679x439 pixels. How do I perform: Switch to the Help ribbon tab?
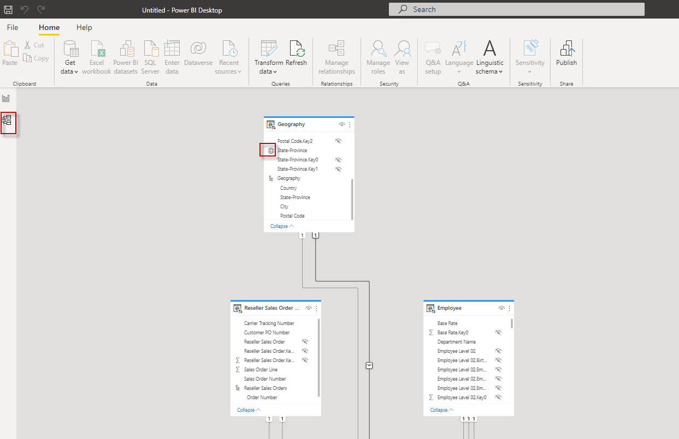coord(84,27)
